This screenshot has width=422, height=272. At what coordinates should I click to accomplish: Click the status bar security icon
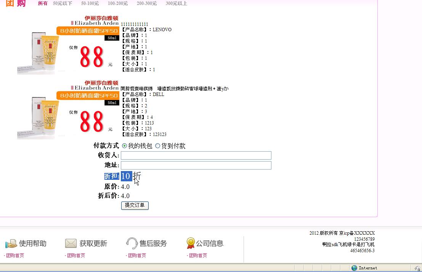pos(417,268)
